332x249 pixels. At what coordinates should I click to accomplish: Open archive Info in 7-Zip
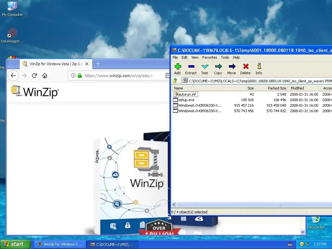(x=259, y=69)
